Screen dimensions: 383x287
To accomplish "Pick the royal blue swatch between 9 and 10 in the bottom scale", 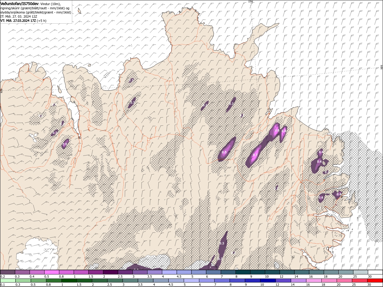I will [253, 281].
